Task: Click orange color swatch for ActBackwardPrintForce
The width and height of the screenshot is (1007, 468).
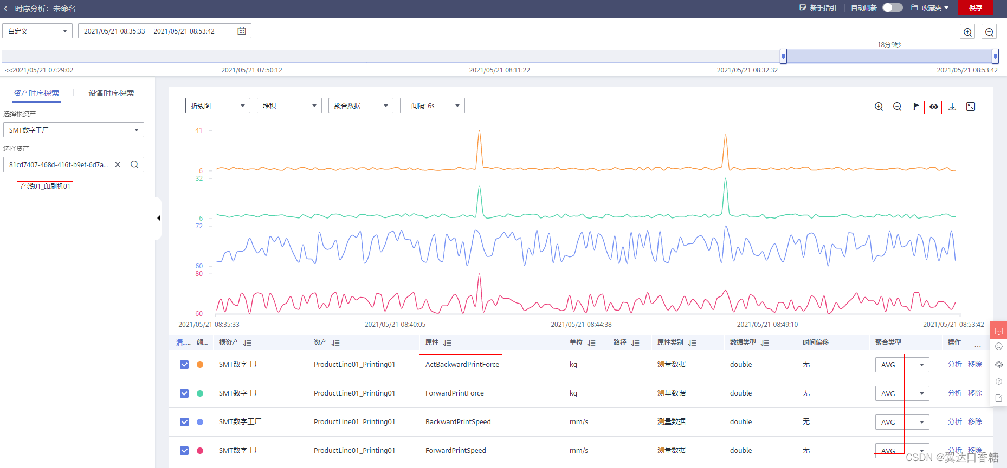Action: 200,365
